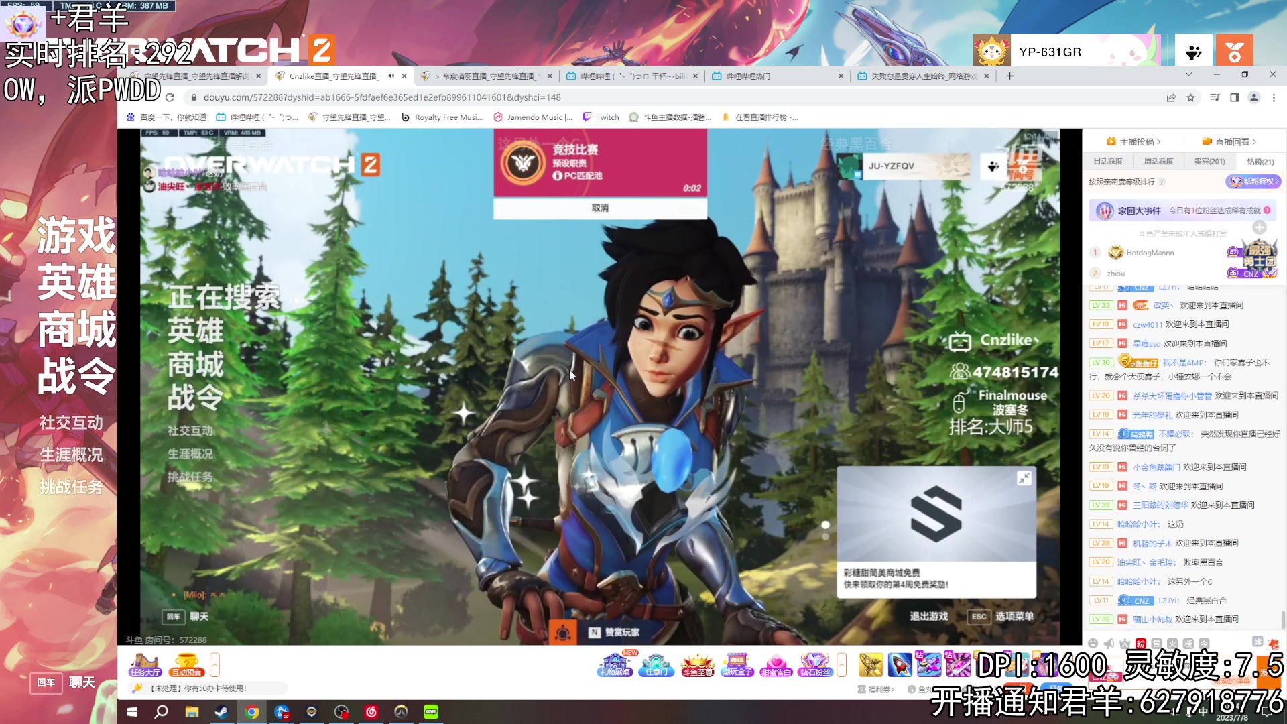Viewport: 1287px width, 724px height.
Task: Click the help question mark beside 按照亲密度等级排行
Action: tap(1162, 182)
